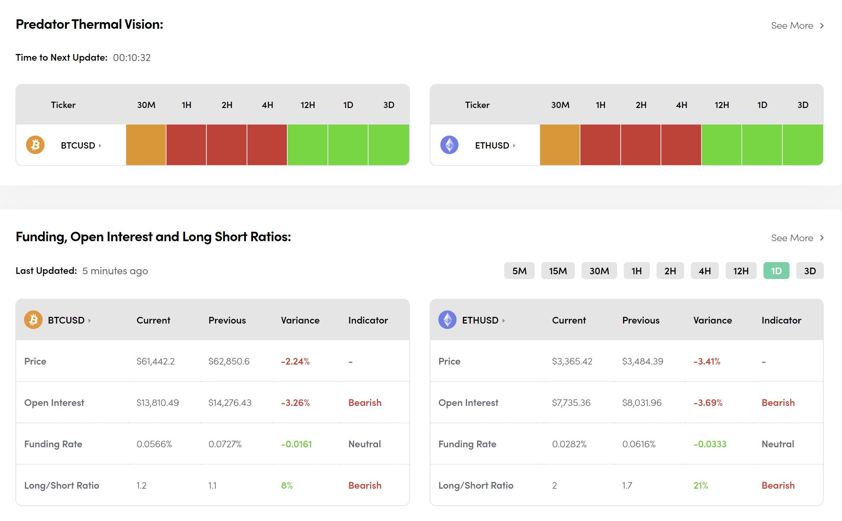Click the Bitcoin icon in funding table header
The width and height of the screenshot is (842, 521).
(33, 320)
